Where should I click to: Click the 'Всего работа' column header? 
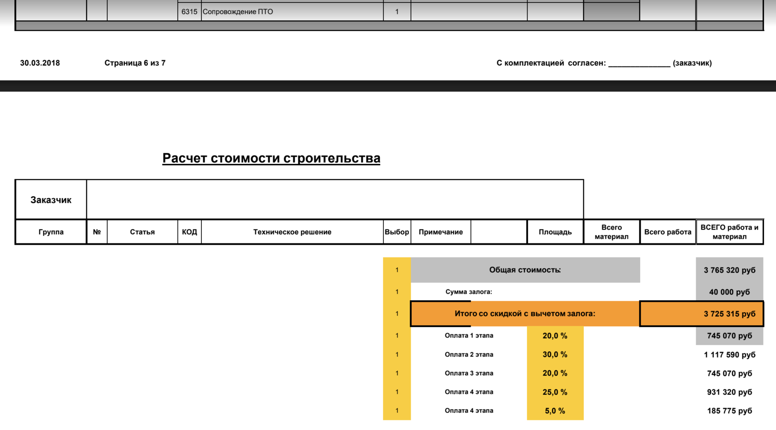667,232
